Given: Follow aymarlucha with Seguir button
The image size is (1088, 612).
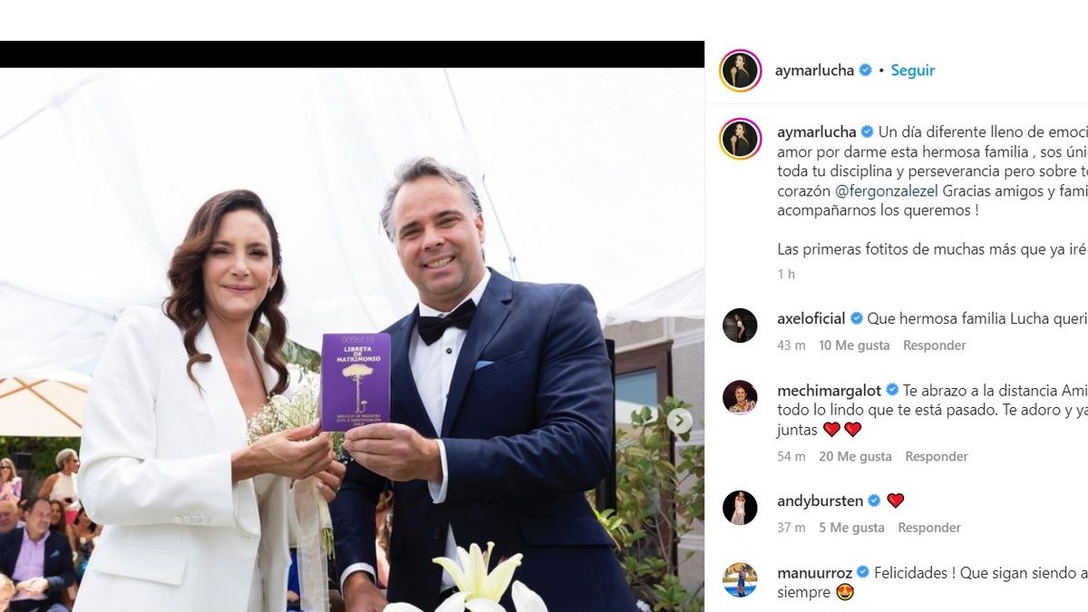Looking at the screenshot, I should point(912,71).
